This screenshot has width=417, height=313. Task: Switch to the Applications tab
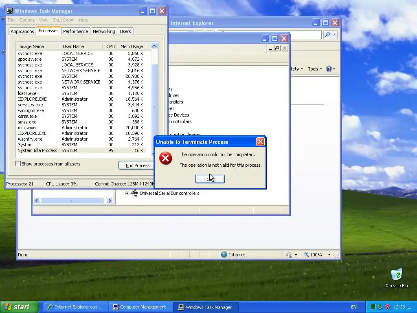[22, 31]
